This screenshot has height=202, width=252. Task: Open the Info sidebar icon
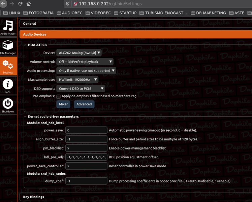point(8,86)
